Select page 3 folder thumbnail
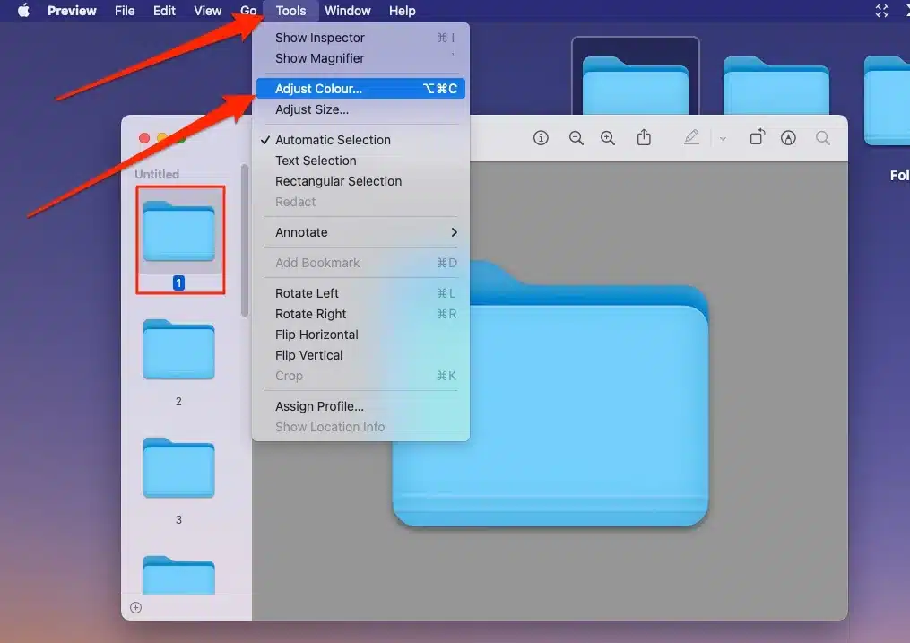This screenshot has width=910, height=643. click(178, 468)
